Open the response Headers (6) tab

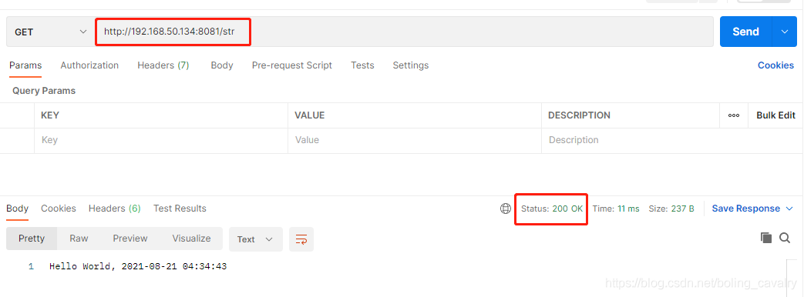(x=114, y=209)
